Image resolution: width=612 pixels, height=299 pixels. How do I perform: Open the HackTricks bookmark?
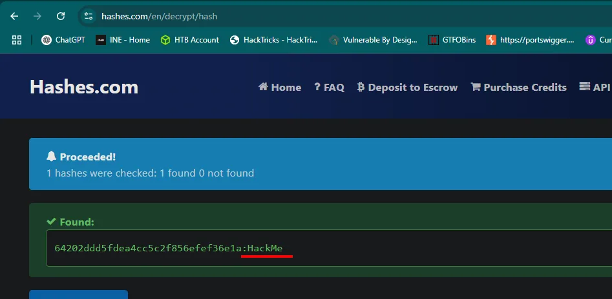point(273,40)
